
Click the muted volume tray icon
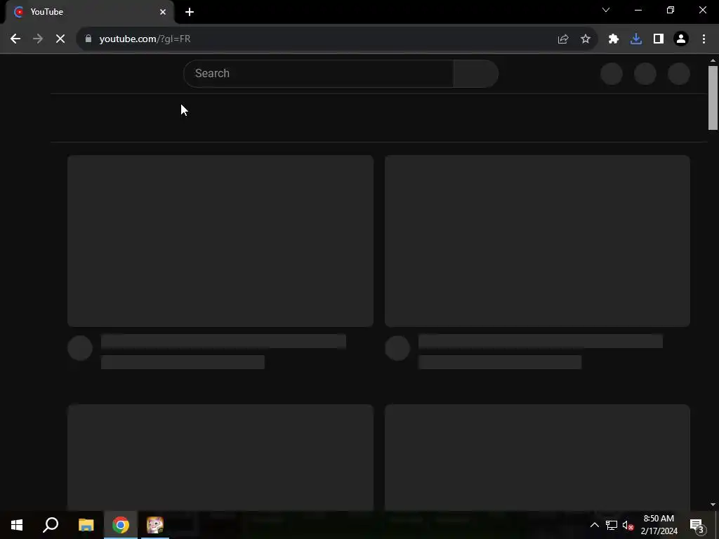pos(628,525)
